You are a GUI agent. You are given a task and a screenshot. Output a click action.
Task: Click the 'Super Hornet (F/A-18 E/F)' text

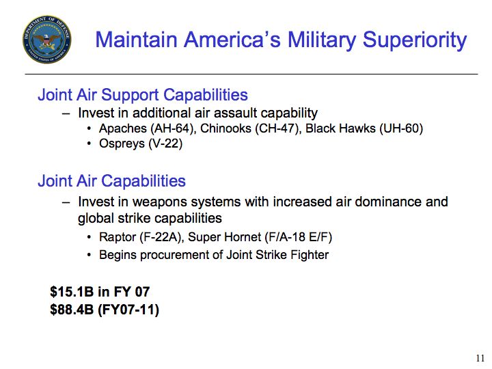260,237
